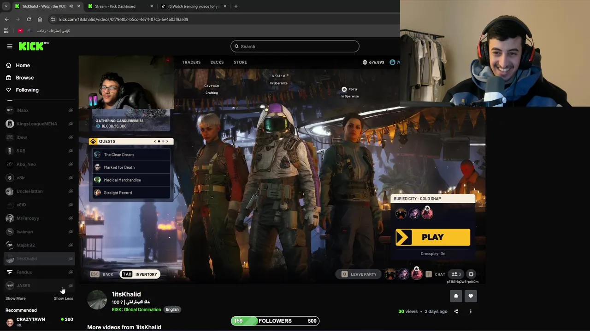Select The Clean Dream quest
The width and height of the screenshot is (590, 331).
click(131, 155)
